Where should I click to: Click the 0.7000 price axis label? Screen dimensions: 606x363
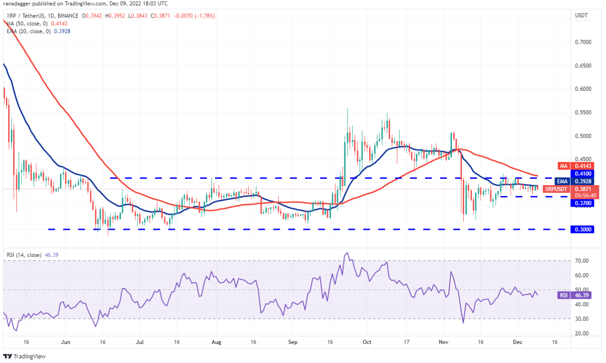[x=583, y=42]
